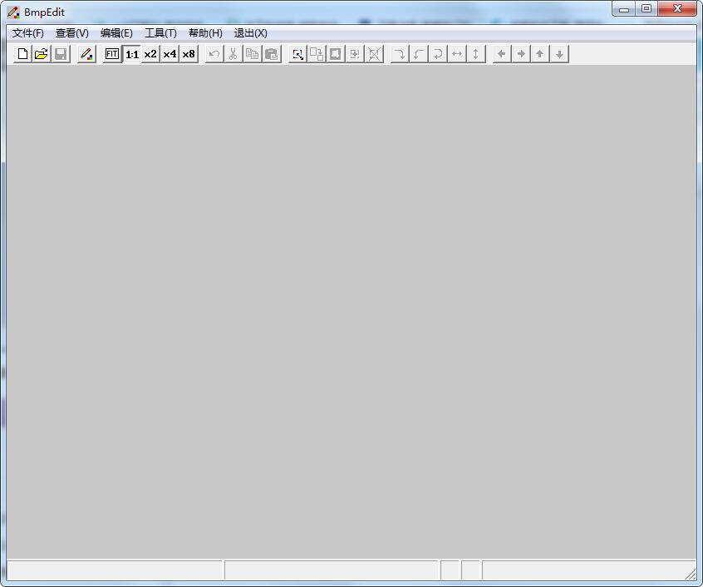Click the filled gray square frame icon
This screenshot has height=587, width=703.
coord(336,54)
